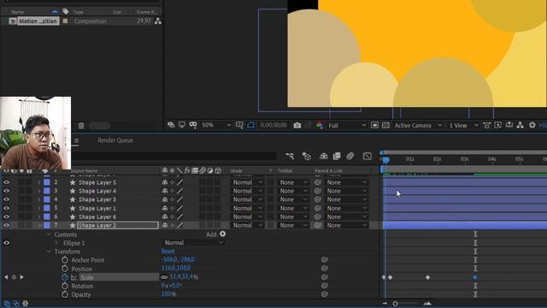
Task: Hide Shape Layer 5 using eye icon
Action: coord(6,182)
